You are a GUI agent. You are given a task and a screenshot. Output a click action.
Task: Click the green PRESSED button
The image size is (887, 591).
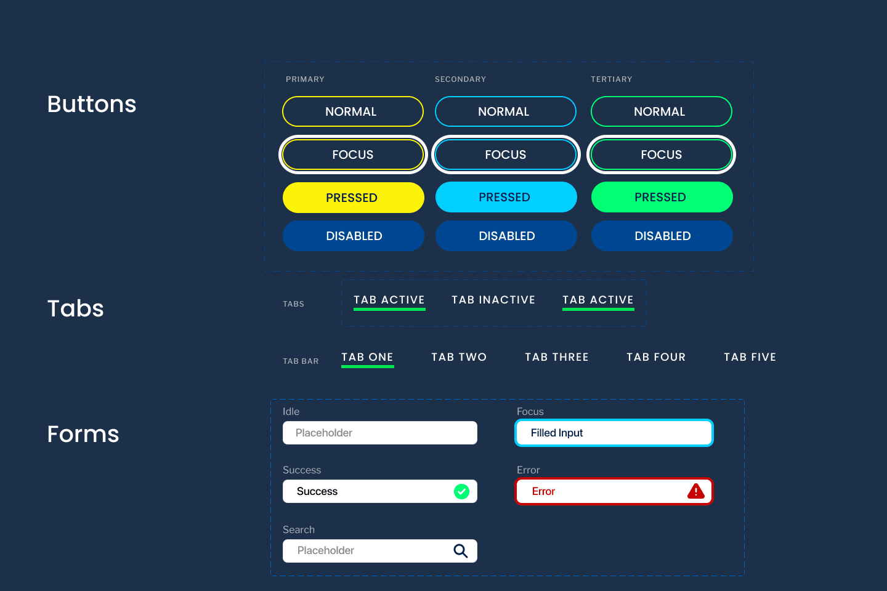click(x=662, y=197)
